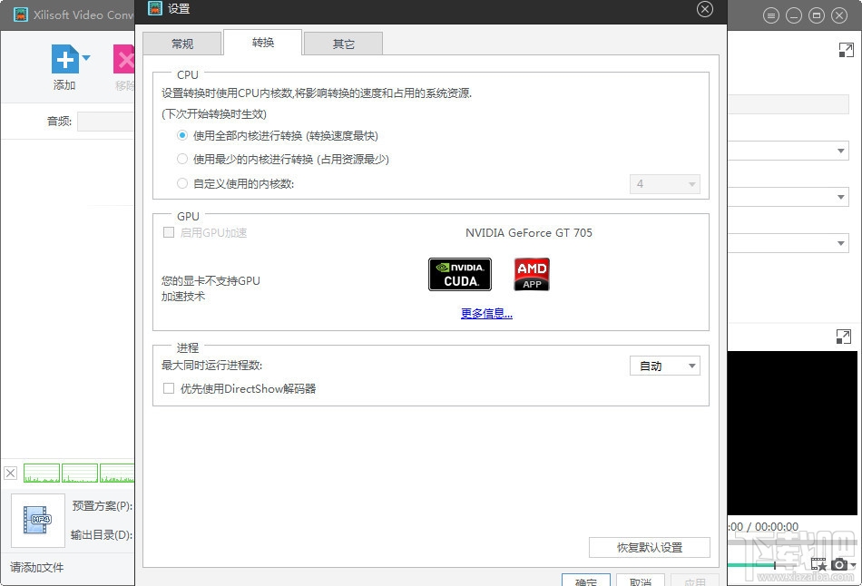862x586 pixels.
Task: Click the AMD APP logo badge
Action: 532,274
